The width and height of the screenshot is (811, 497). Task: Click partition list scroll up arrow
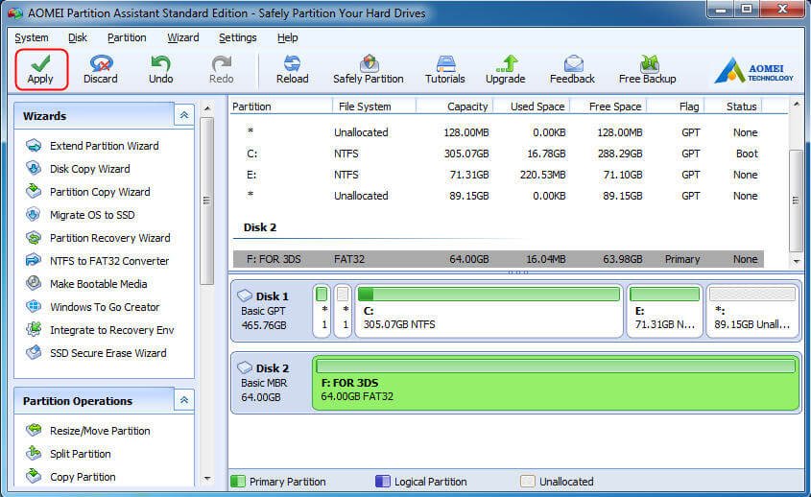tap(797, 105)
